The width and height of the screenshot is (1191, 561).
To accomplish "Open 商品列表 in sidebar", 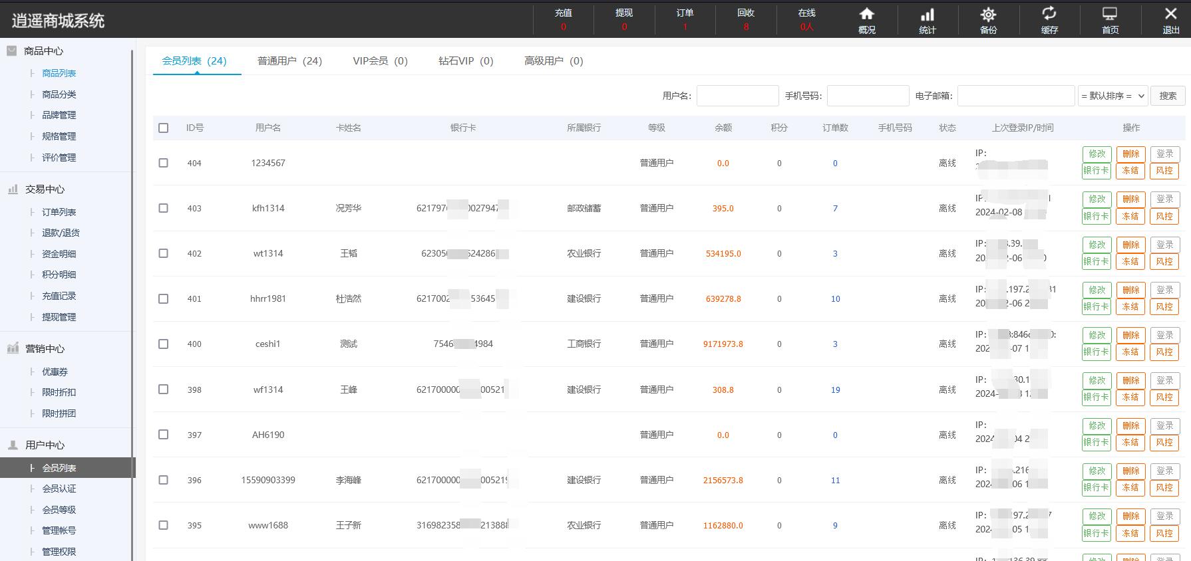I will pos(59,73).
